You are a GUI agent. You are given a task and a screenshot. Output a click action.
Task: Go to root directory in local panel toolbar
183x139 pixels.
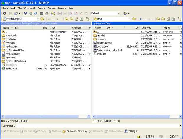click(71, 19)
